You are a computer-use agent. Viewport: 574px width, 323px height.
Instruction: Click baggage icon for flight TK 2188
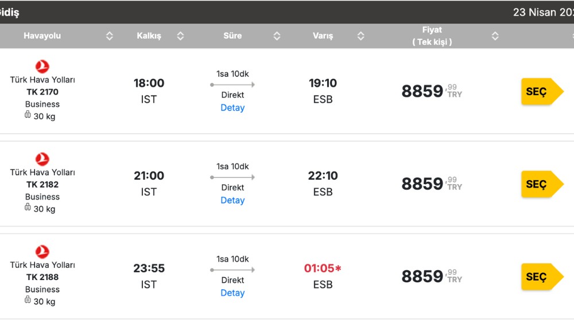point(28,300)
